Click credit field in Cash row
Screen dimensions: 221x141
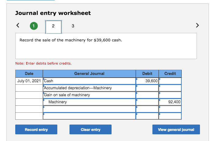coord(170,81)
